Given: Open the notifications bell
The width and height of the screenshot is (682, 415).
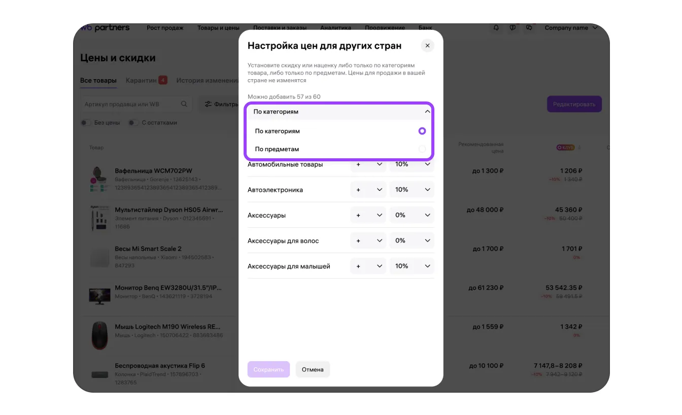Looking at the screenshot, I should (x=496, y=28).
